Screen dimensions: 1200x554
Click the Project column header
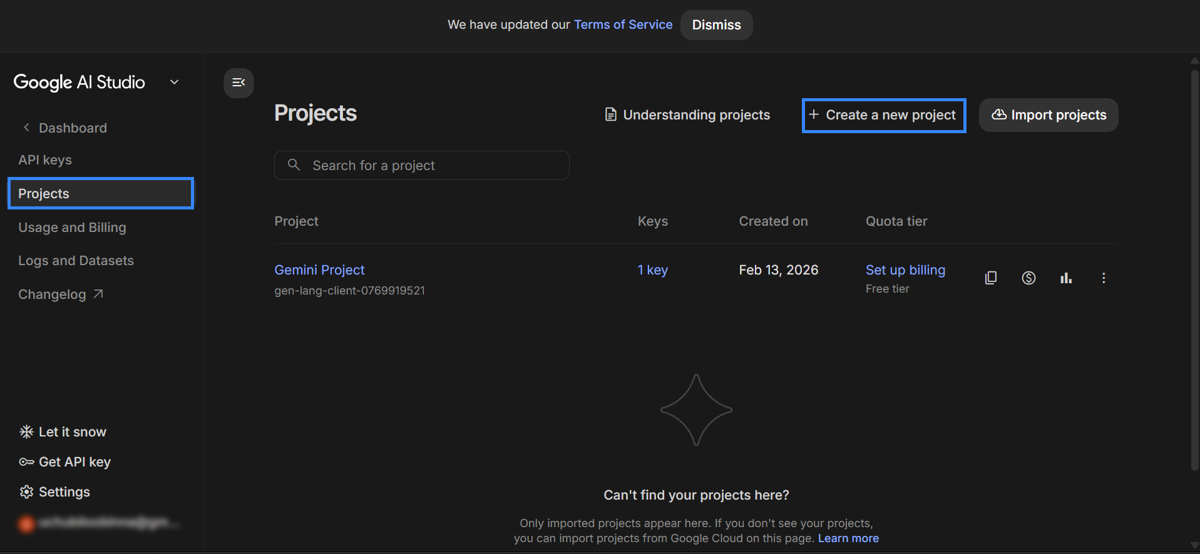coord(296,221)
